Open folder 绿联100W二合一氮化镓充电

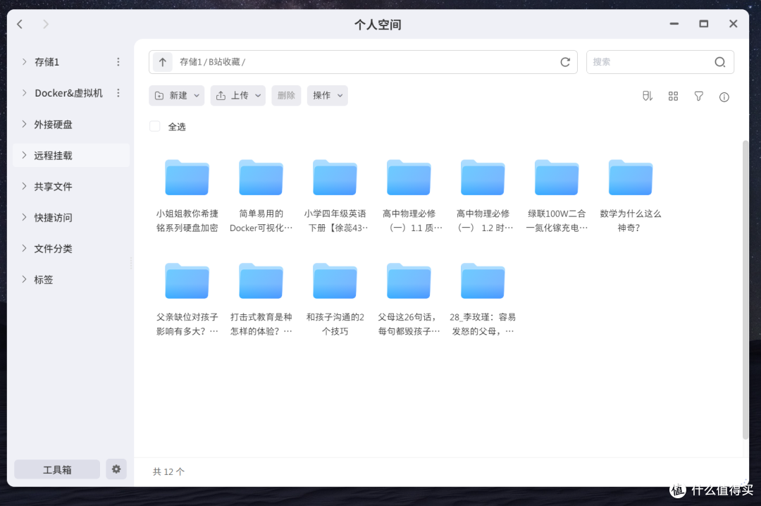pos(557,196)
